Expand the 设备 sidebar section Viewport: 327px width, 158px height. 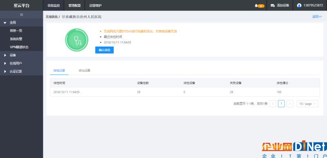click(22, 55)
